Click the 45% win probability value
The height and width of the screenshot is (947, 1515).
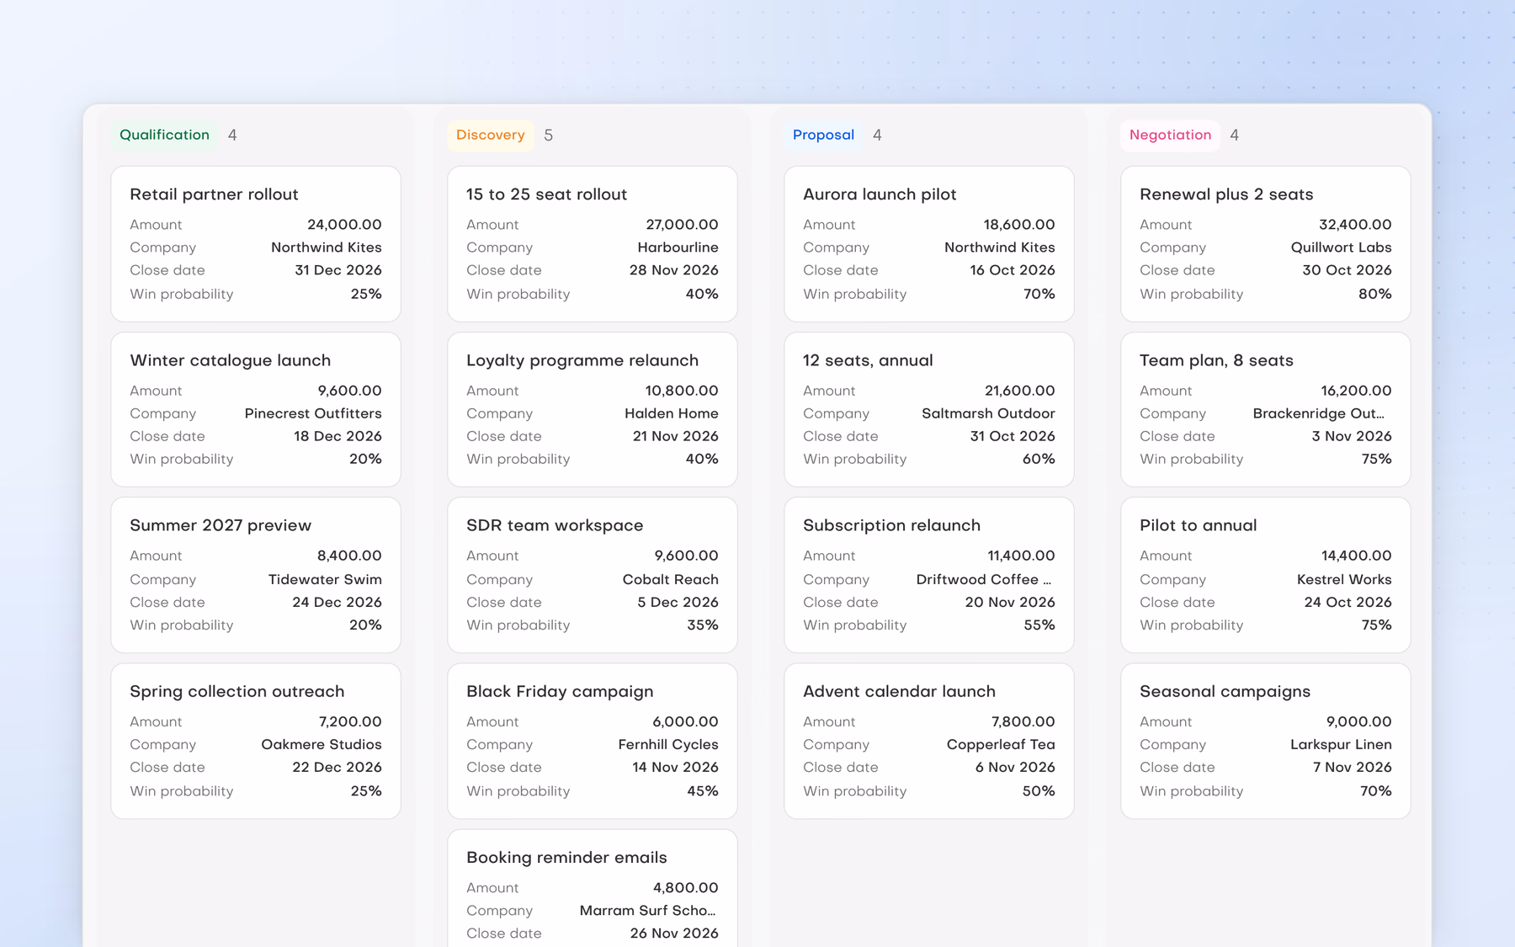(702, 791)
